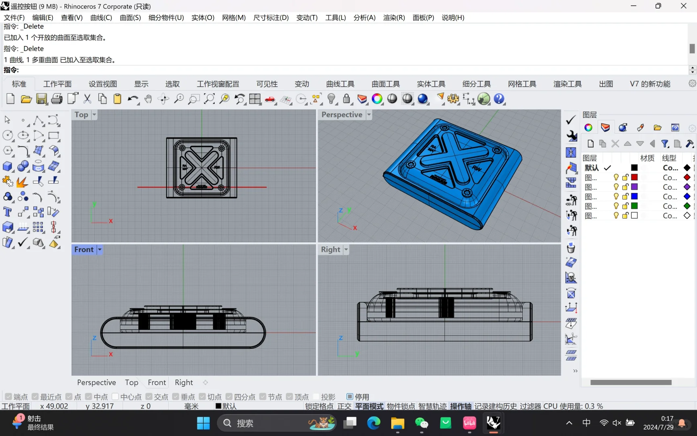Switch to the 实体工具 toolbar tab
The width and height of the screenshot is (697, 436).
(431, 84)
